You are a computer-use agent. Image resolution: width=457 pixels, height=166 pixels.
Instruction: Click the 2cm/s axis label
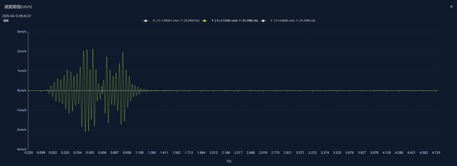[x=22, y=51]
